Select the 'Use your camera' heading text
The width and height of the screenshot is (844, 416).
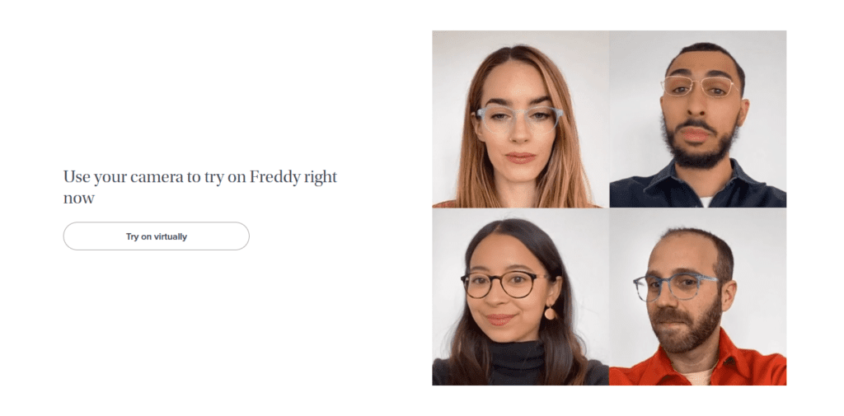tap(200, 187)
